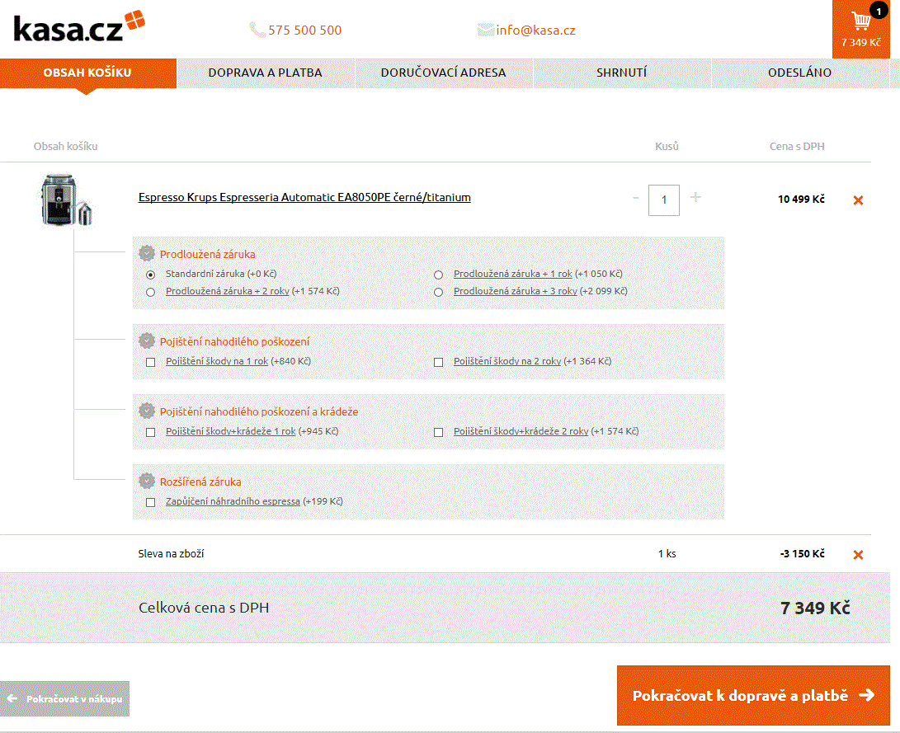Go to Doprava a platba step
This screenshot has height=733, width=900.
[265, 73]
